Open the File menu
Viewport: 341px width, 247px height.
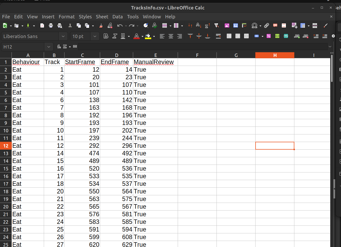pyautogui.click(x=6, y=17)
